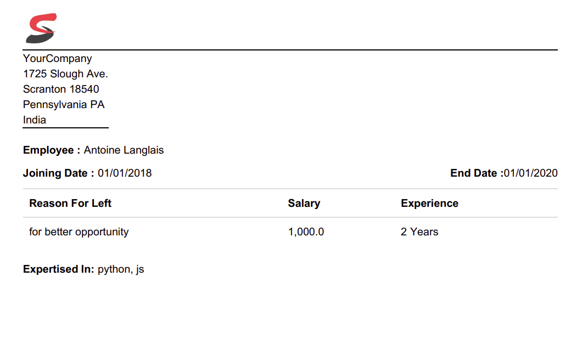582x361 pixels.
Task: Select the 'python, js' expertise text
Action: click(121, 269)
